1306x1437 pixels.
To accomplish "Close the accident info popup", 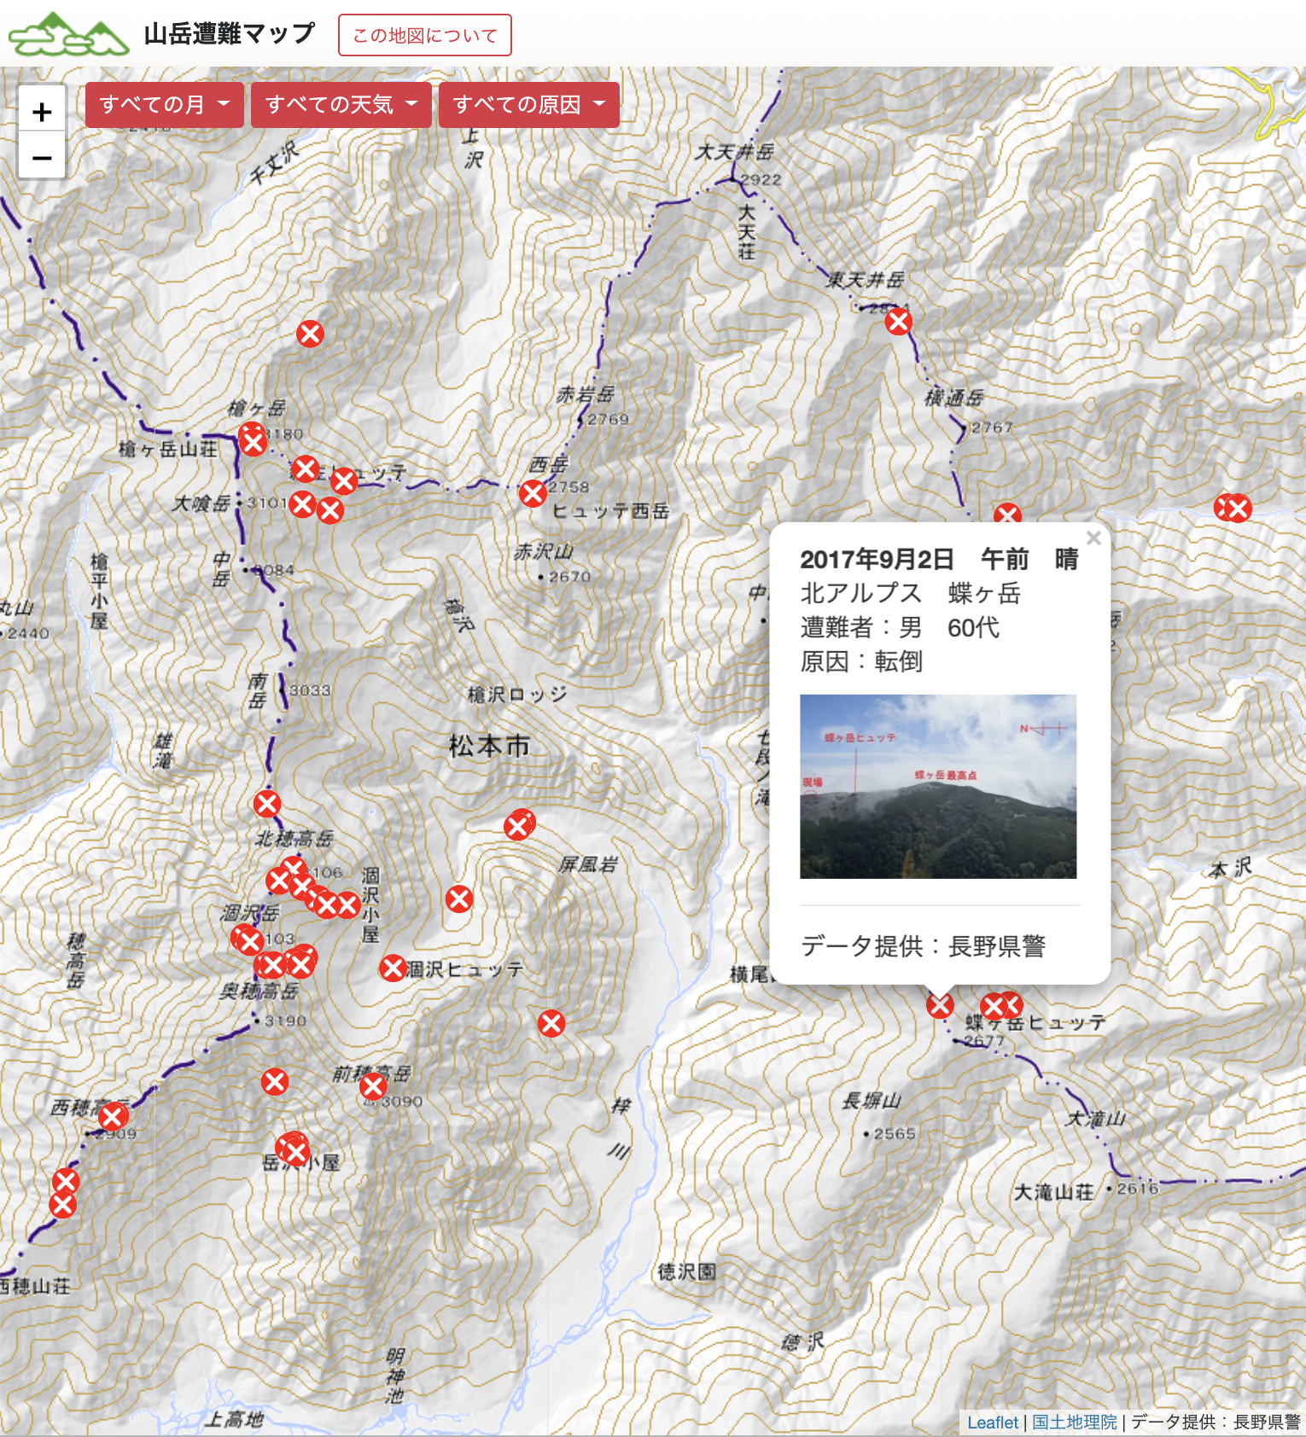I will [x=1093, y=538].
